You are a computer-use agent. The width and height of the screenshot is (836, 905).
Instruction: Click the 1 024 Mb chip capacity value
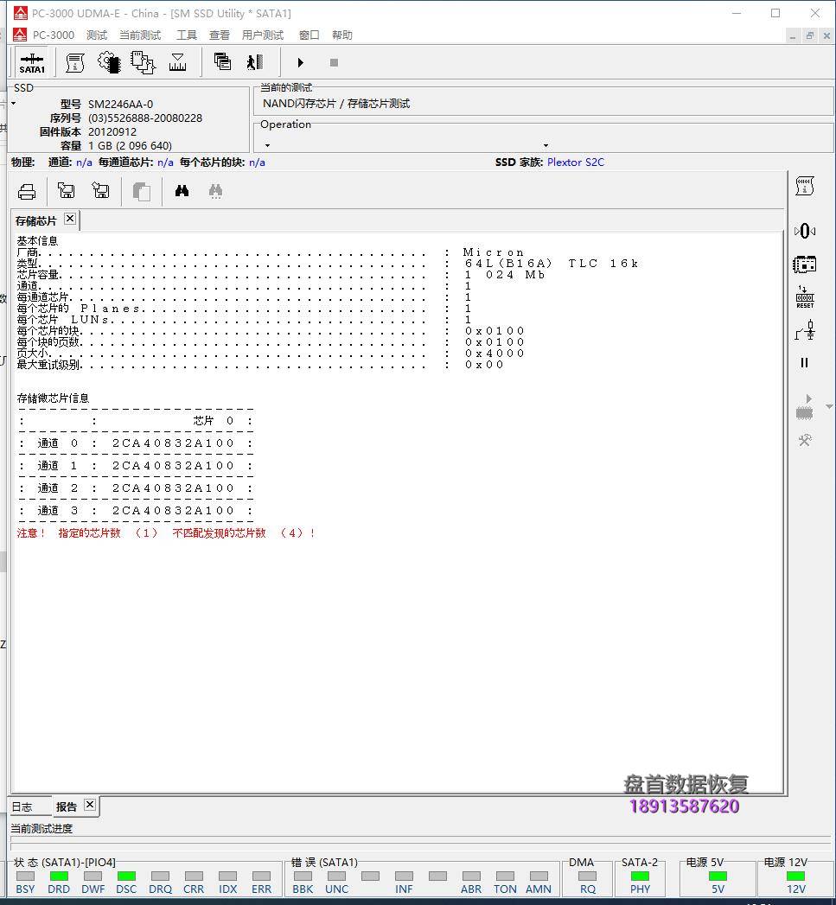pyautogui.click(x=505, y=275)
